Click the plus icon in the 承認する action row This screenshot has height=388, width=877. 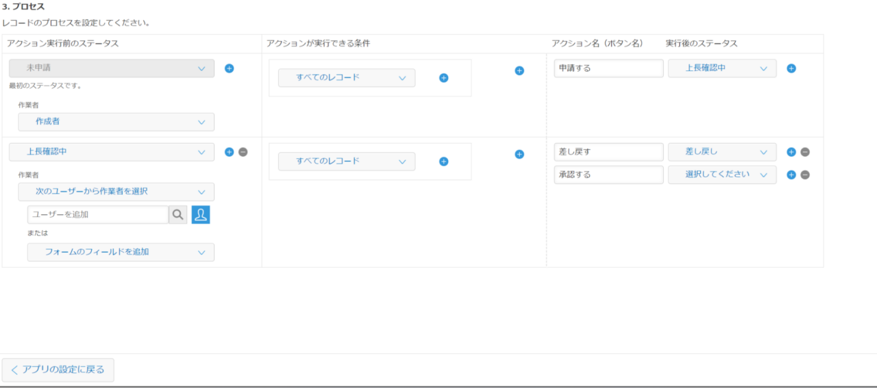pyautogui.click(x=791, y=174)
